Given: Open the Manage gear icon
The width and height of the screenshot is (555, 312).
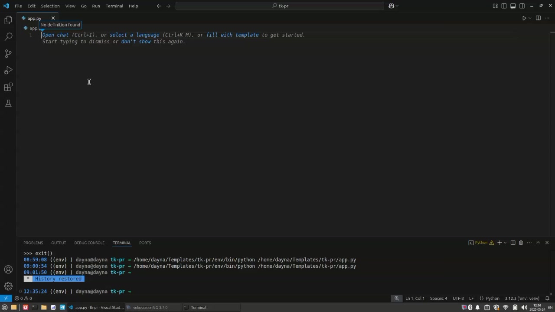Looking at the screenshot, I should (x=8, y=286).
